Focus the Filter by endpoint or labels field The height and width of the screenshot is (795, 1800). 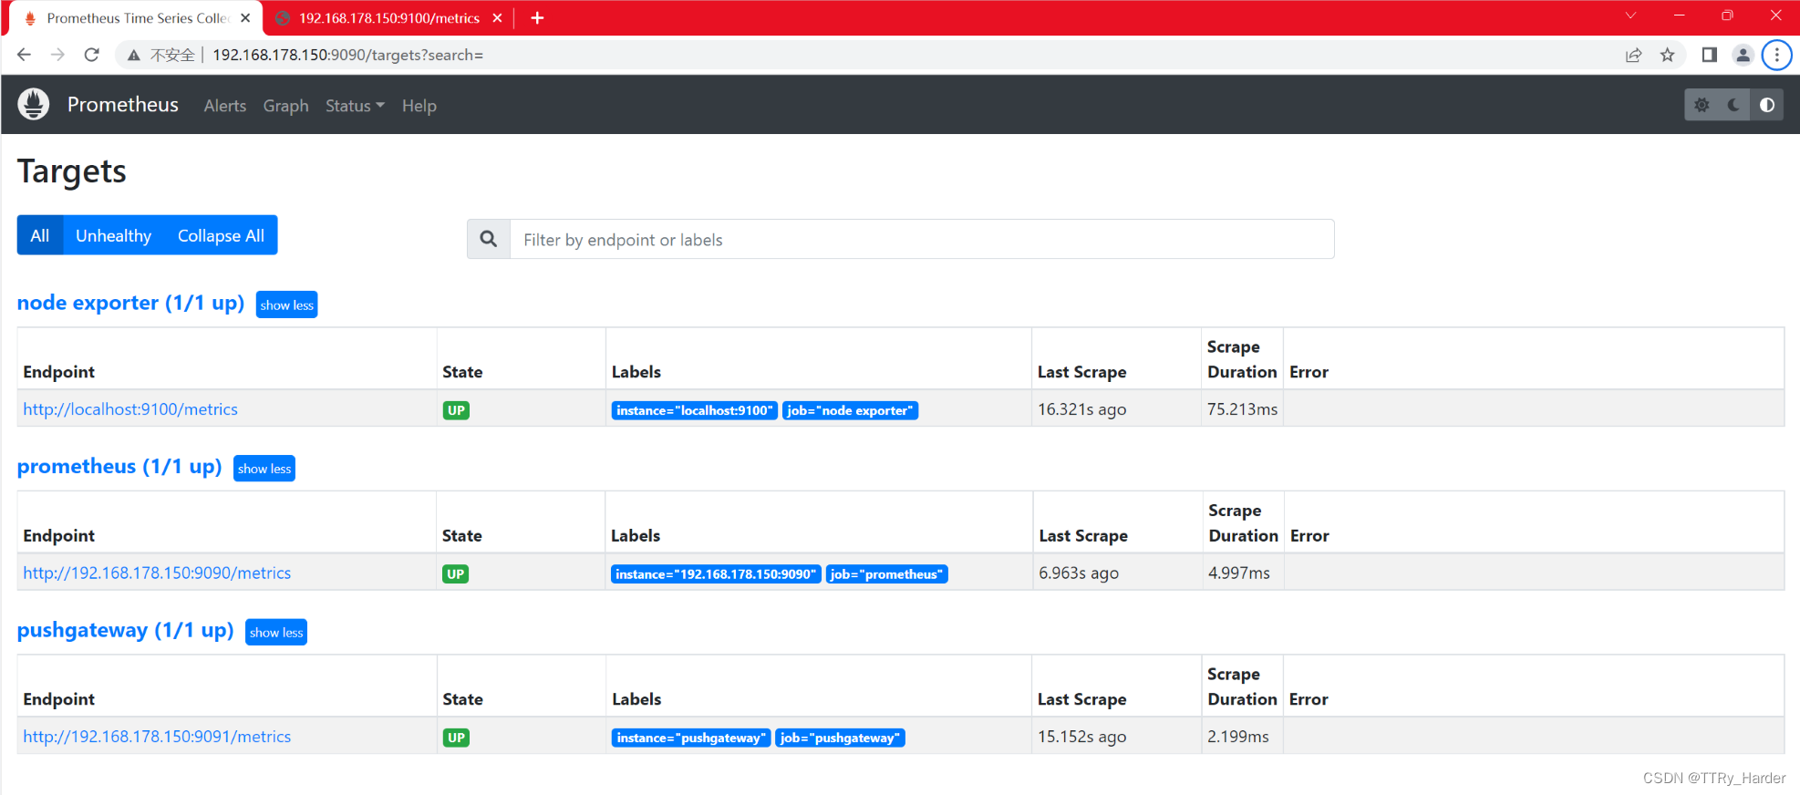(x=922, y=239)
